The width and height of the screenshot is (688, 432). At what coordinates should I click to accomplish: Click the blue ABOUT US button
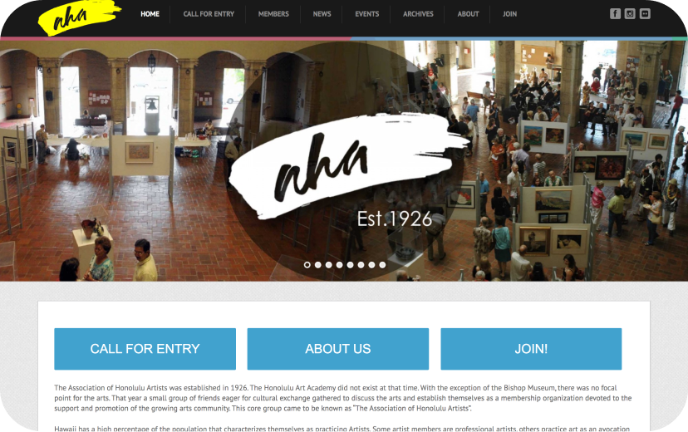[338, 349]
